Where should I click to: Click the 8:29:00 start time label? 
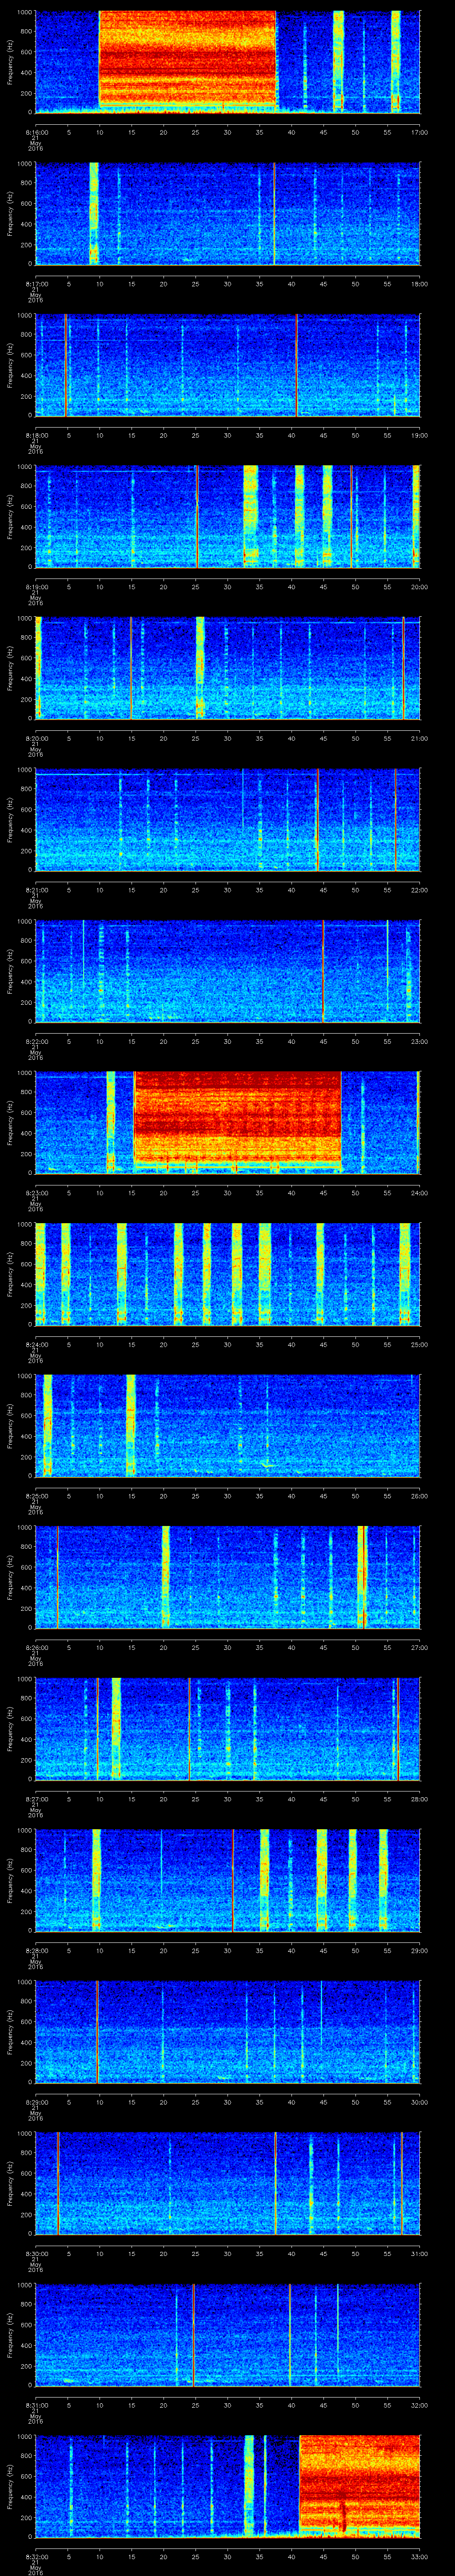click(35, 2102)
